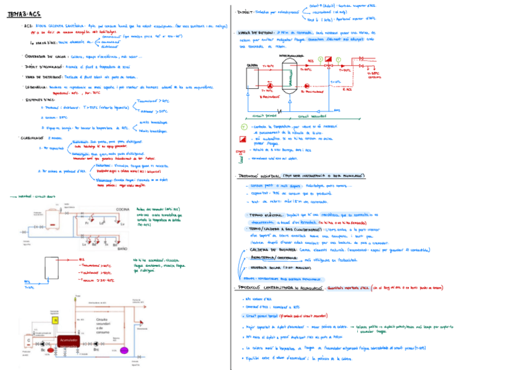524x370 pixels.
Task: Select the Bc pump icon near the Acumulador
Action: point(43,344)
